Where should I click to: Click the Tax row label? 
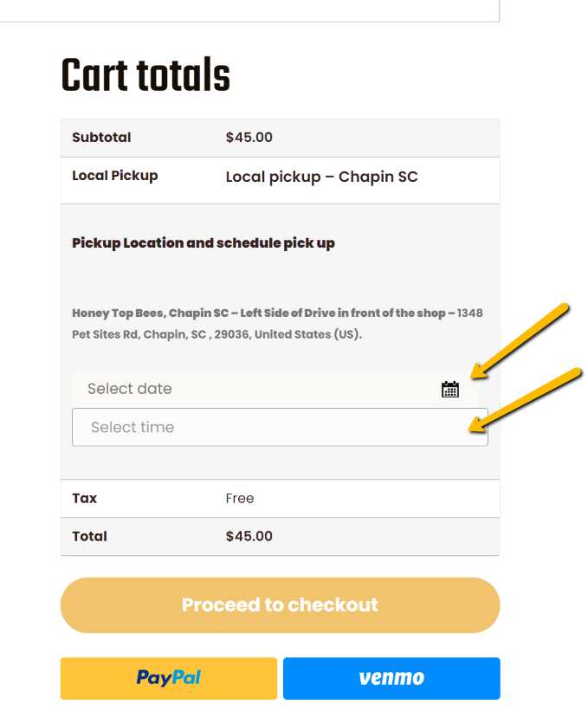tap(85, 498)
